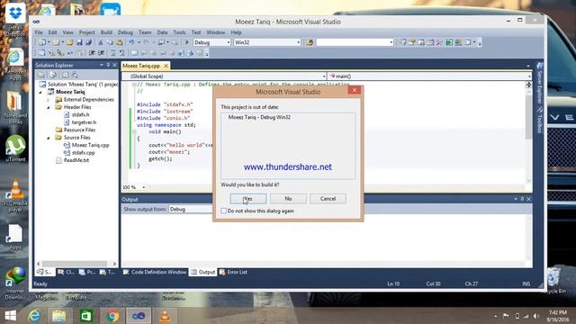
Task: Click the Paste toolbar icon
Action: tap(120, 42)
